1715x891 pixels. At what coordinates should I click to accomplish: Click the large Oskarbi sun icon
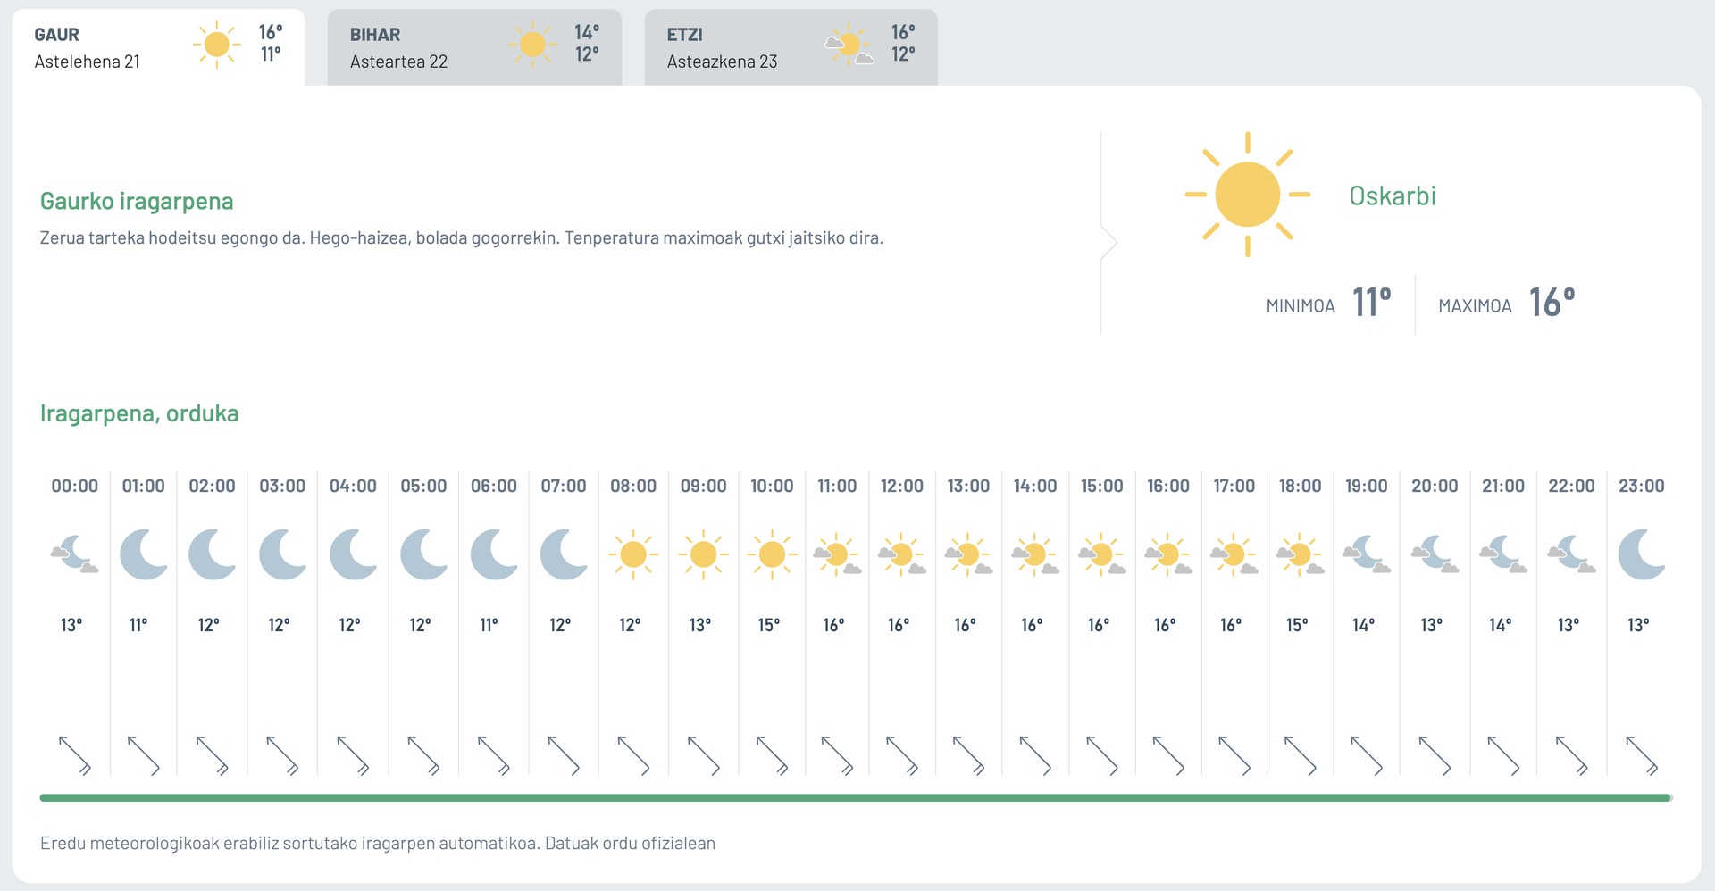(x=1247, y=195)
